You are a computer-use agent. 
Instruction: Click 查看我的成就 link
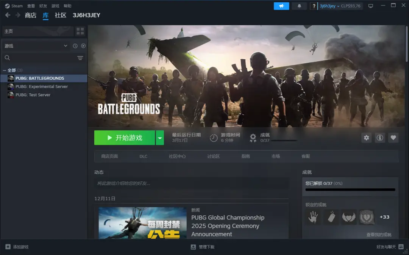(379, 235)
